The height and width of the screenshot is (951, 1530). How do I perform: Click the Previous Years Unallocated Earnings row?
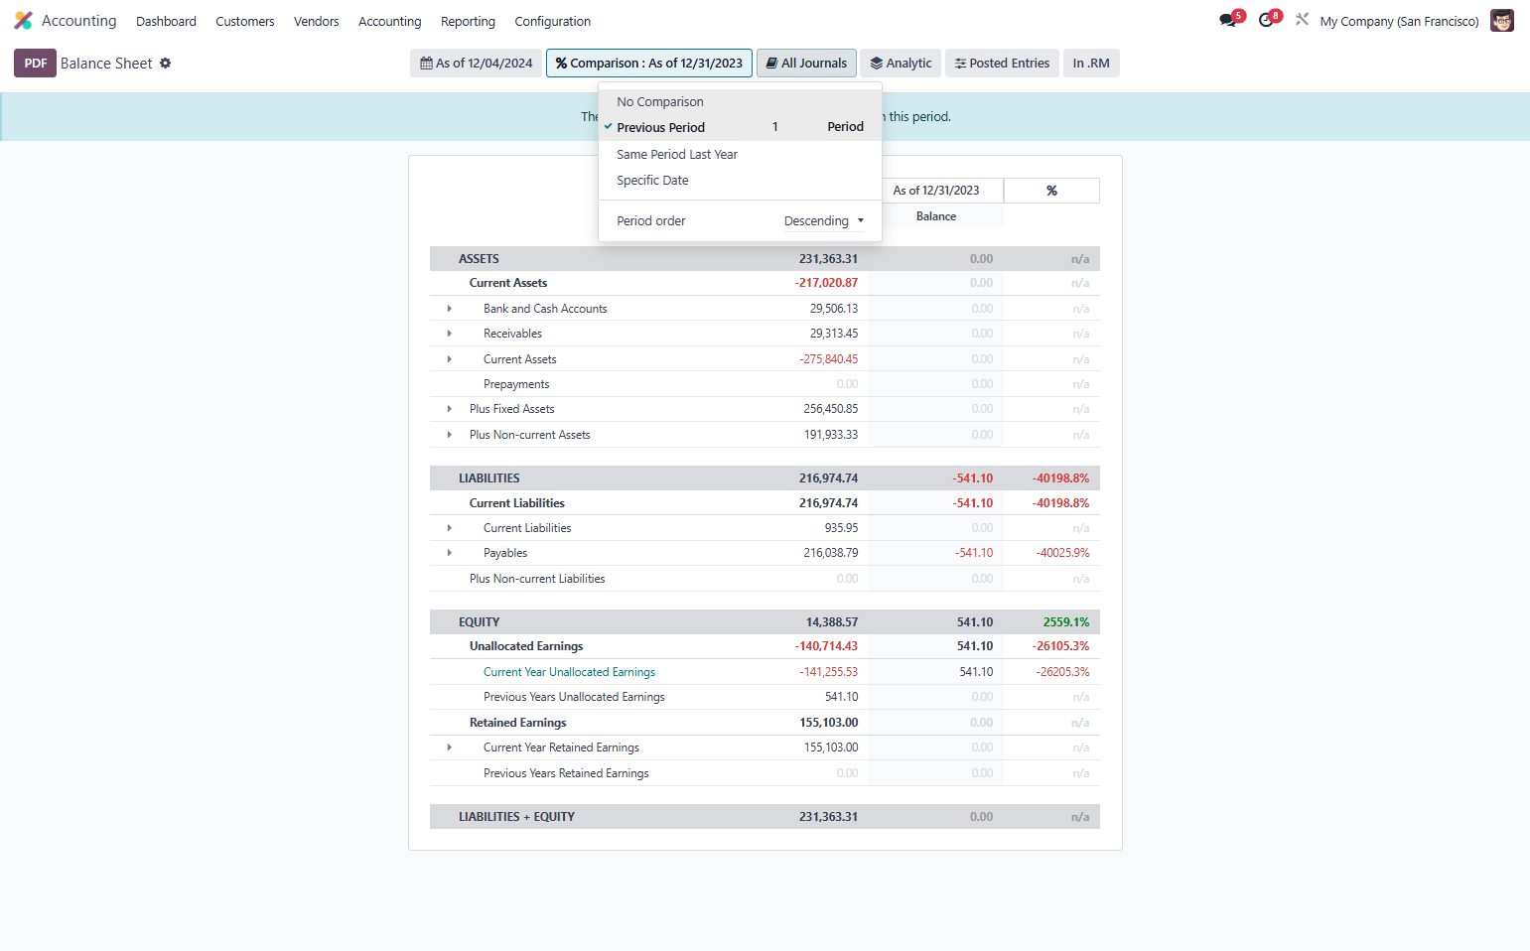pyautogui.click(x=765, y=697)
